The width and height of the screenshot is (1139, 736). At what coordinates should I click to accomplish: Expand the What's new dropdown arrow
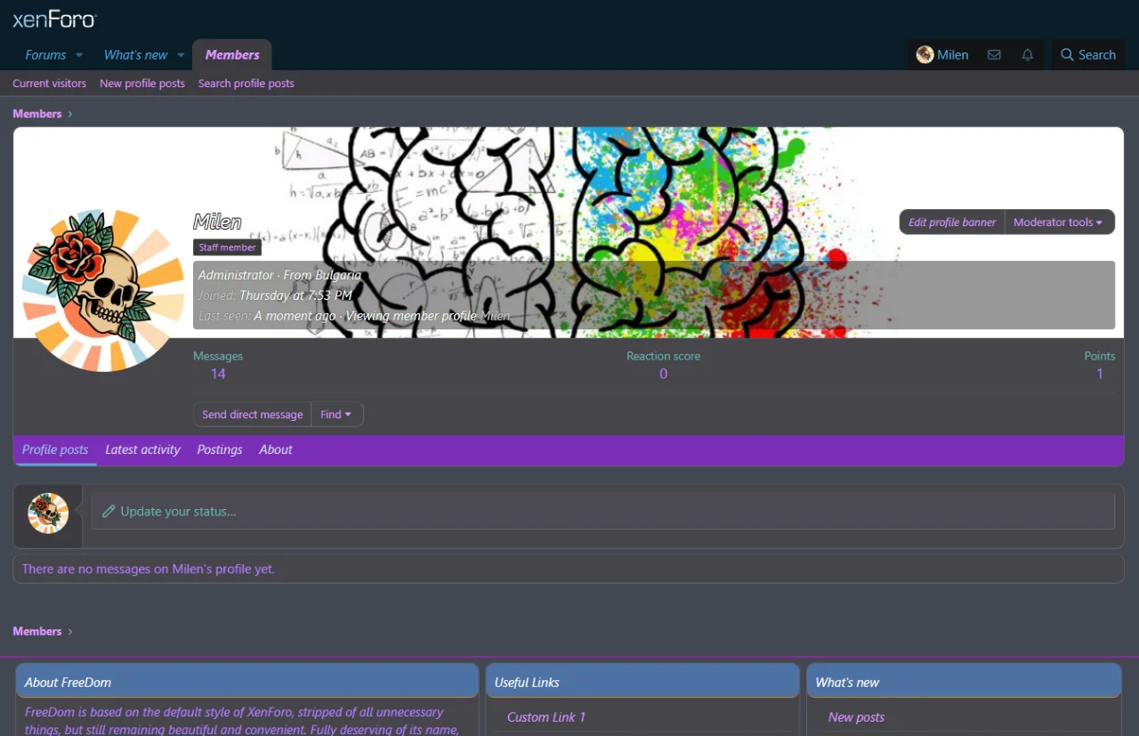(181, 55)
